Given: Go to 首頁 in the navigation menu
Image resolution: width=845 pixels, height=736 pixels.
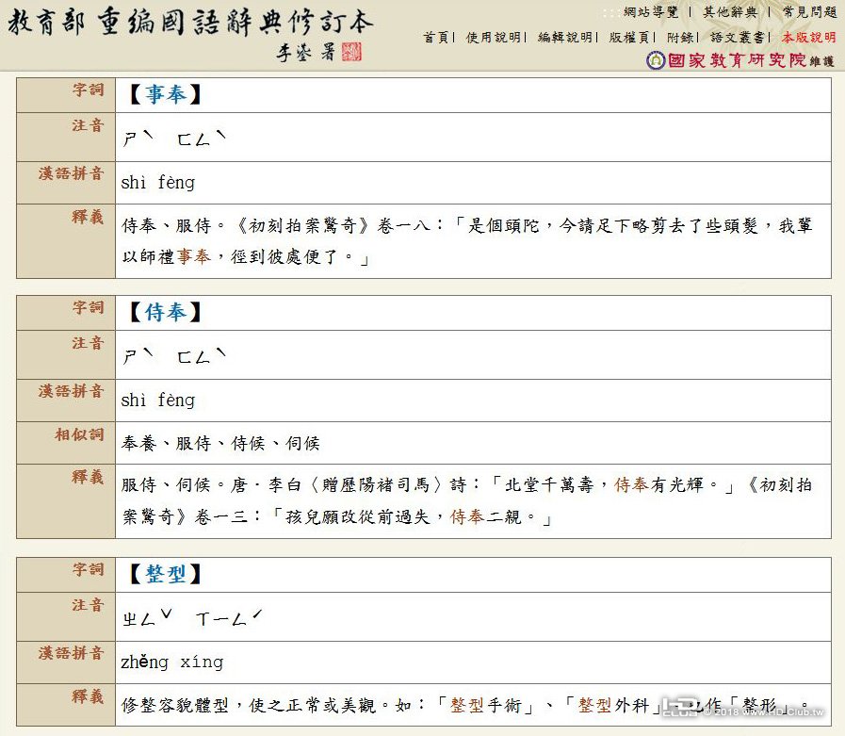Looking at the screenshot, I should tap(436, 37).
